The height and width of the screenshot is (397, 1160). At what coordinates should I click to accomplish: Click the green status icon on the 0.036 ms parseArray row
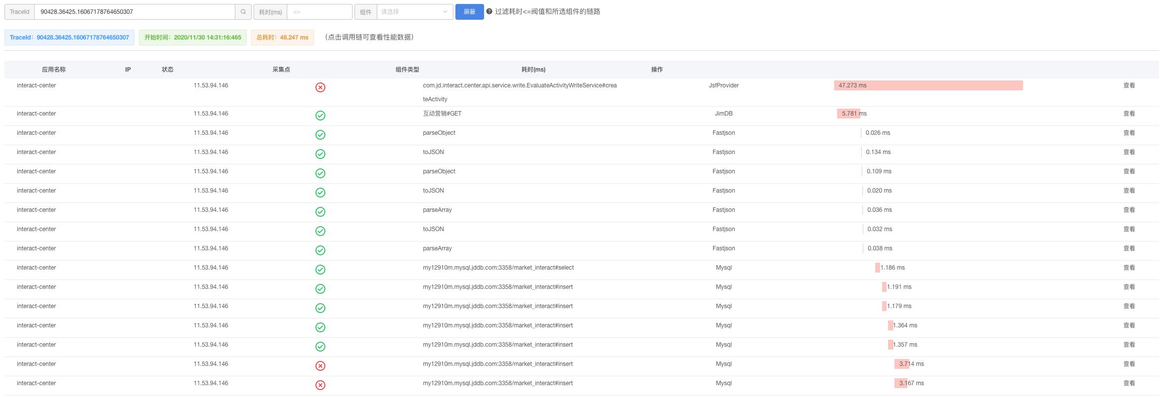(x=320, y=212)
